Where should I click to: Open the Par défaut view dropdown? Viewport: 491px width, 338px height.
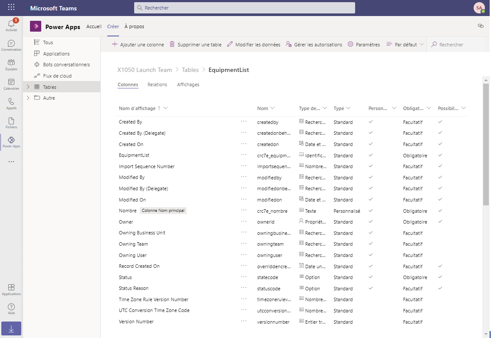pyautogui.click(x=405, y=44)
